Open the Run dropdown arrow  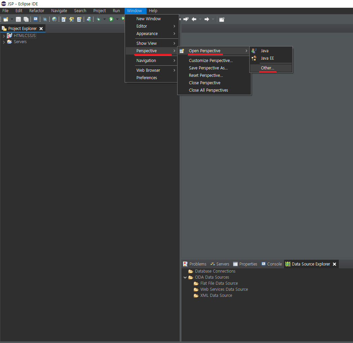(x=117, y=19)
